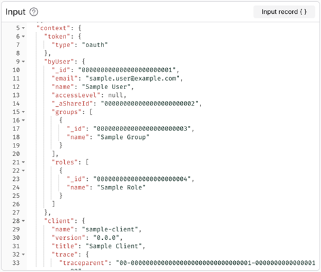Fold the role object at line 22

point(23,170)
